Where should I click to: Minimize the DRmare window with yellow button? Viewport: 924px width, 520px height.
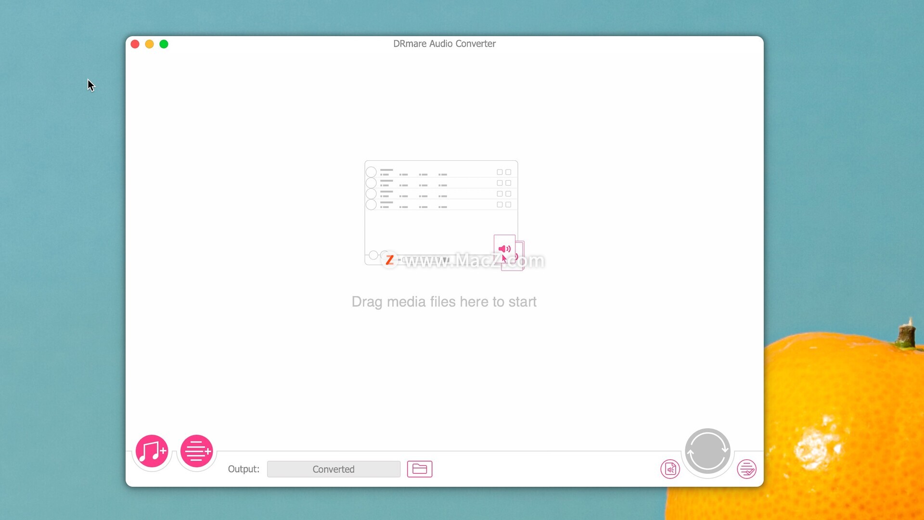[x=150, y=44]
